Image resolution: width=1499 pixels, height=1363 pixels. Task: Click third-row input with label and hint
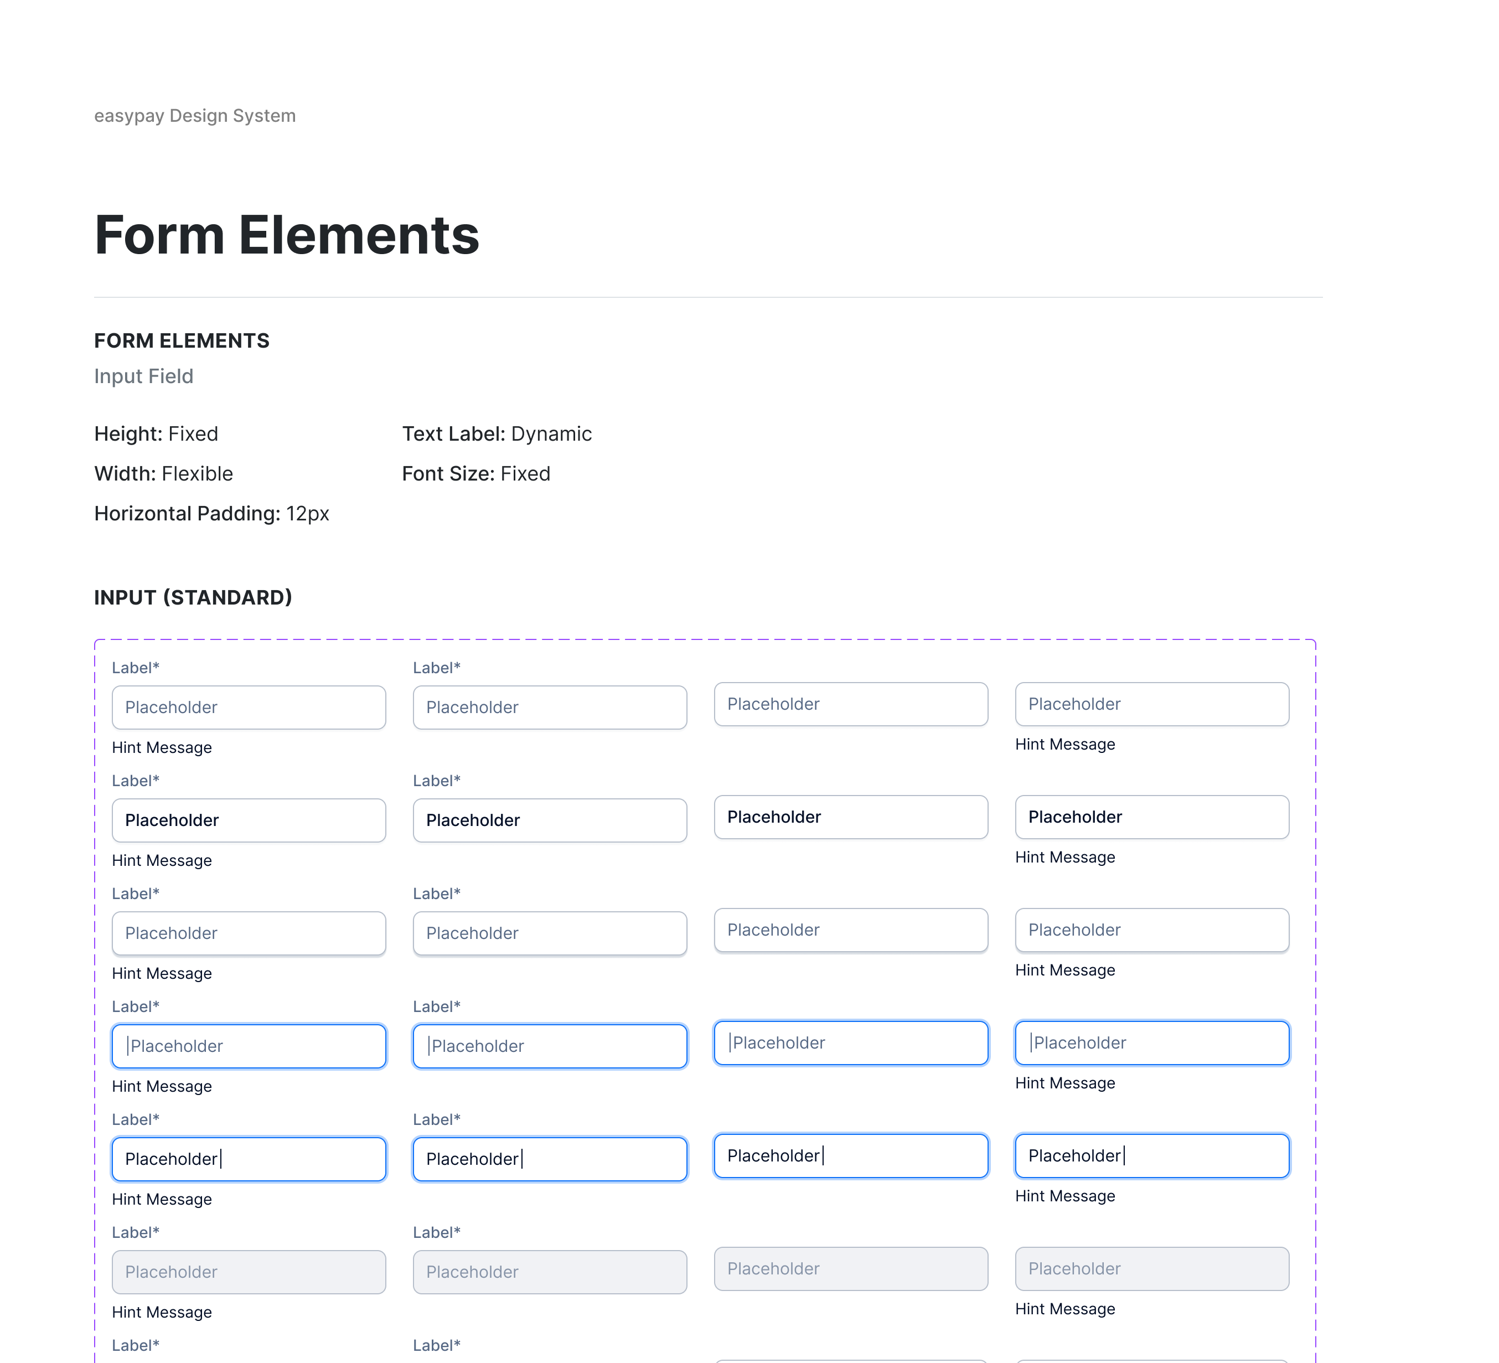(249, 933)
